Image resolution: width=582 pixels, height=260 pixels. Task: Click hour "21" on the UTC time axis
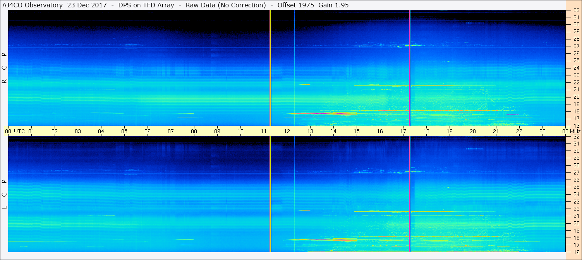(x=496, y=131)
